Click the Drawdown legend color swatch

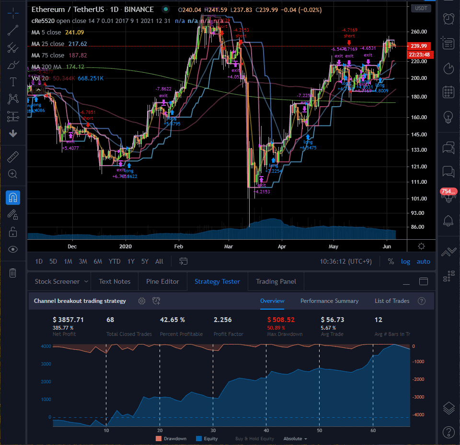[x=159, y=439]
